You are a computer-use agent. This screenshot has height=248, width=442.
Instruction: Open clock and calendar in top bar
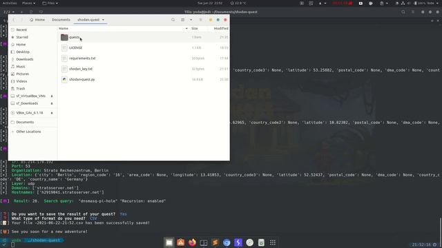click(x=210, y=3)
